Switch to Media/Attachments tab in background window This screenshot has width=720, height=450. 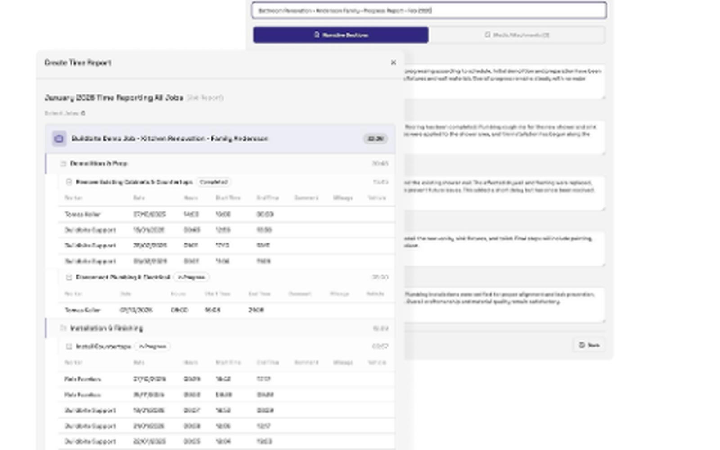(517, 35)
